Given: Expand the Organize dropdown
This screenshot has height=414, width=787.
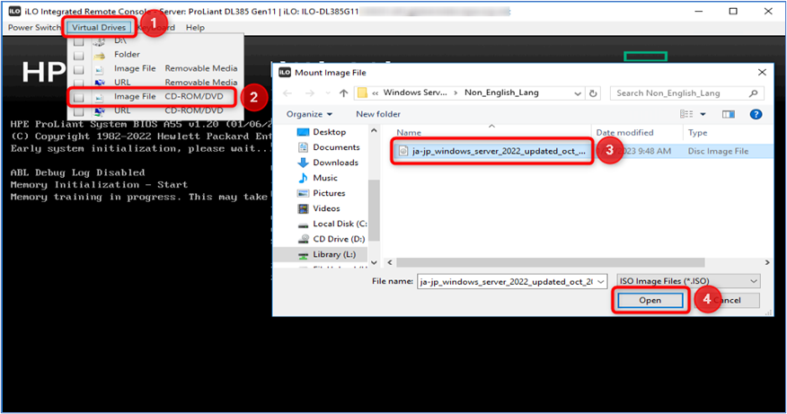Looking at the screenshot, I should pos(309,114).
